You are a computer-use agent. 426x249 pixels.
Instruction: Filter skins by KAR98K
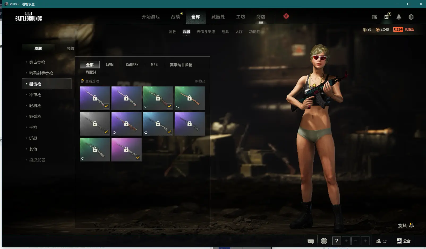[132, 65]
